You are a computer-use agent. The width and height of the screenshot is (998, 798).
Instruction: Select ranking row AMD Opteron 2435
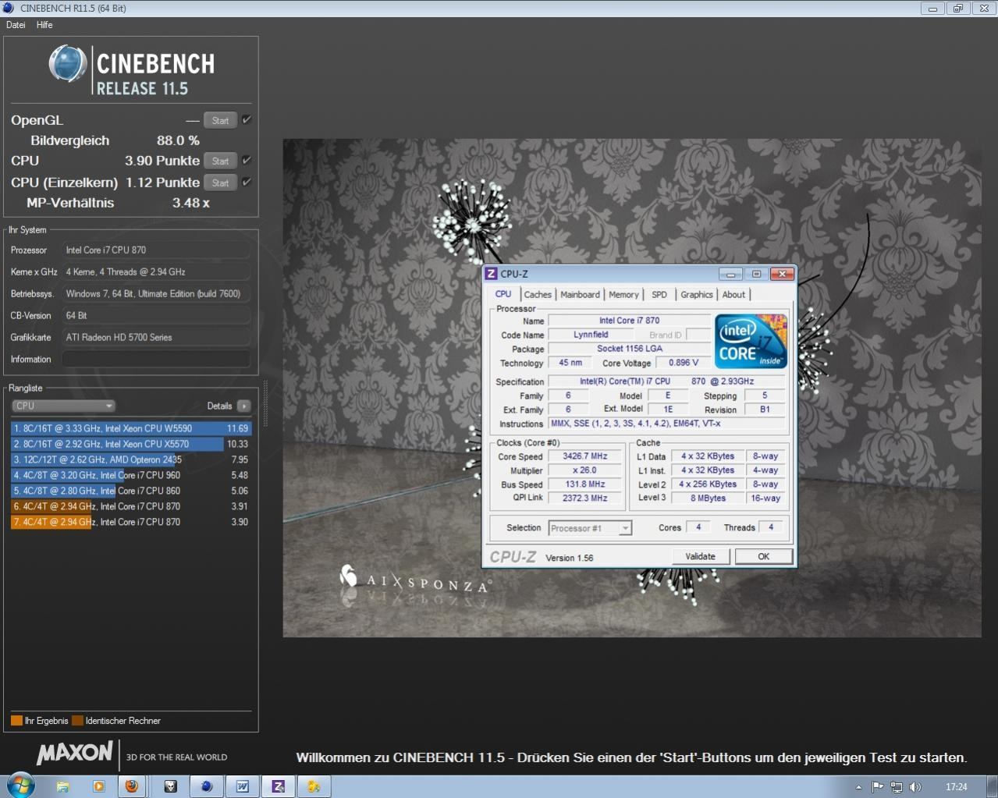pos(131,459)
